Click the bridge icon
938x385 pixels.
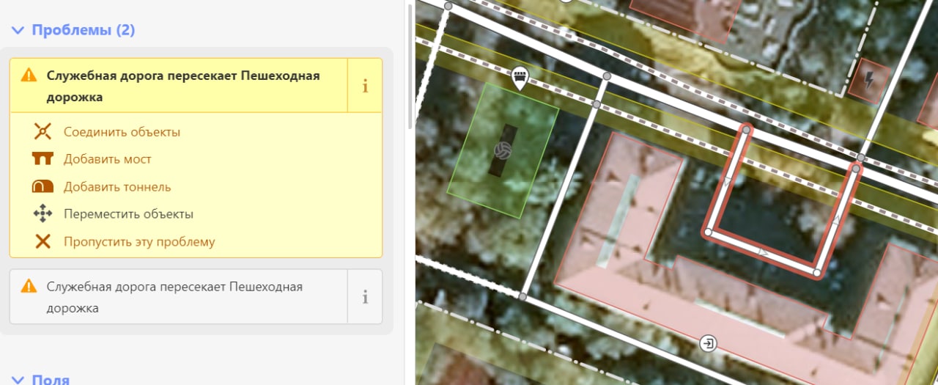coord(43,158)
